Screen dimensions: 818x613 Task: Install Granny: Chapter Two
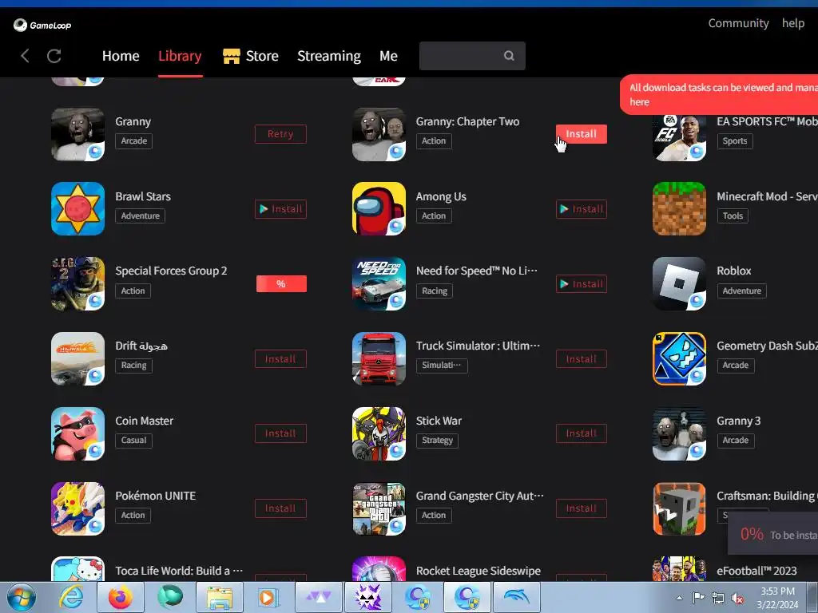point(582,134)
